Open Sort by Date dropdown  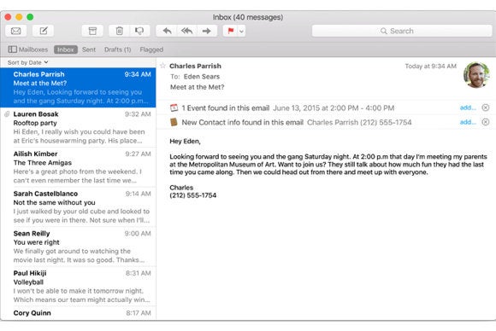point(27,62)
